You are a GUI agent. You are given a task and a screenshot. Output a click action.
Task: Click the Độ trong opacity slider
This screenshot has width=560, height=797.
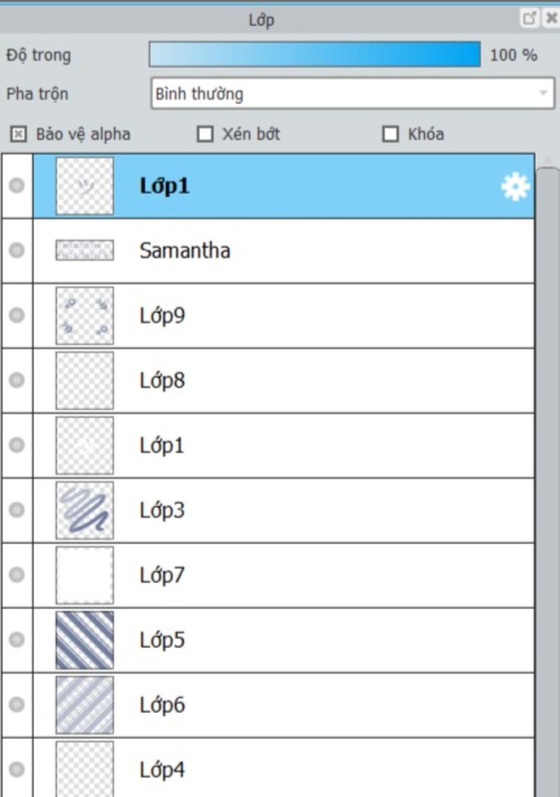pyautogui.click(x=315, y=55)
